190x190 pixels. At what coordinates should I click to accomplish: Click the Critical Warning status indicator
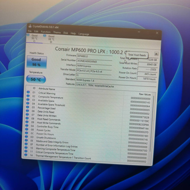[x=28, y=92]
